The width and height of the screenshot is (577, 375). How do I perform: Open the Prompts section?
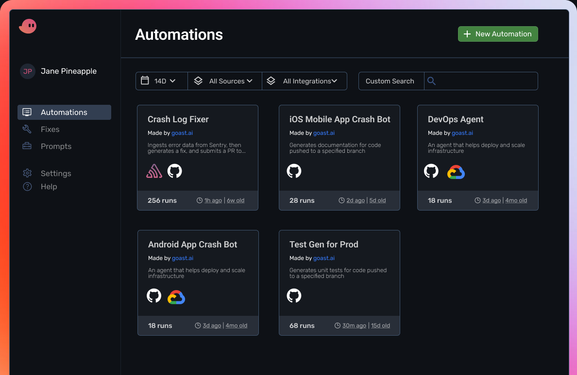[x=56, y=146]
